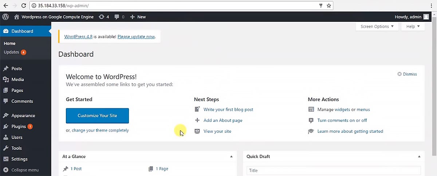Click the widgets grid icon under More Actions
The height and width of the screenshot is (176, 437).
tap(311, 109)
